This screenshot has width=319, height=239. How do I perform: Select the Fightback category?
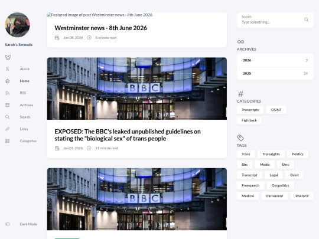pos(249,120)
